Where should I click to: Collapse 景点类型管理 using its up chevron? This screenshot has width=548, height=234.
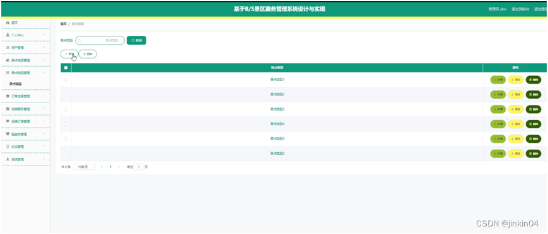[x=44, y=72]
